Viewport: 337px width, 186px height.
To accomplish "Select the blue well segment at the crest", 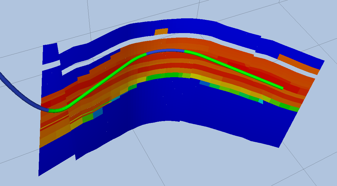I will pos(165,51).
